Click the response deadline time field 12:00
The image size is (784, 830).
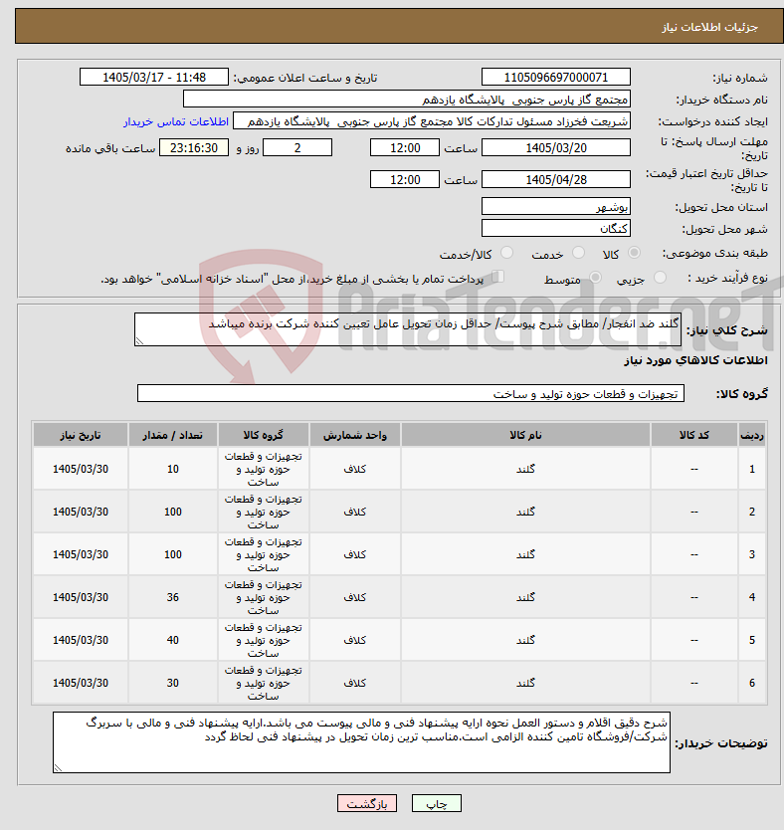(x=405, y=147)
